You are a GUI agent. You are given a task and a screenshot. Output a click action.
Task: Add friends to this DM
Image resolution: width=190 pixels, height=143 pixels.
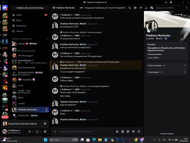(146, 8)
